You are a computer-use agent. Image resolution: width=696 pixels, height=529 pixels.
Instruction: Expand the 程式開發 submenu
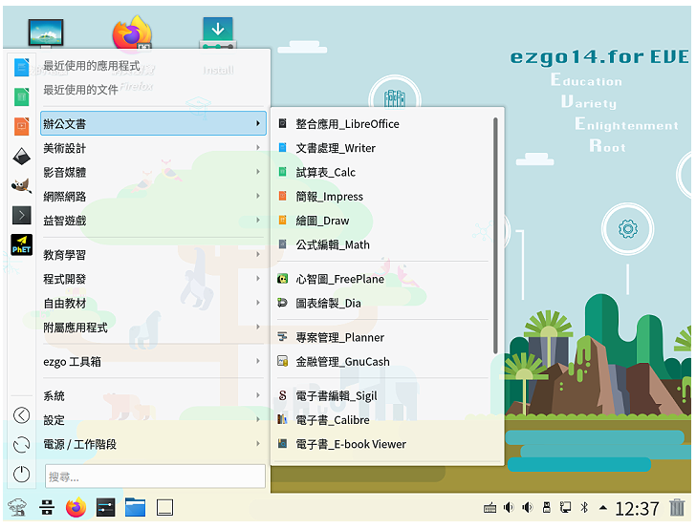153,279
